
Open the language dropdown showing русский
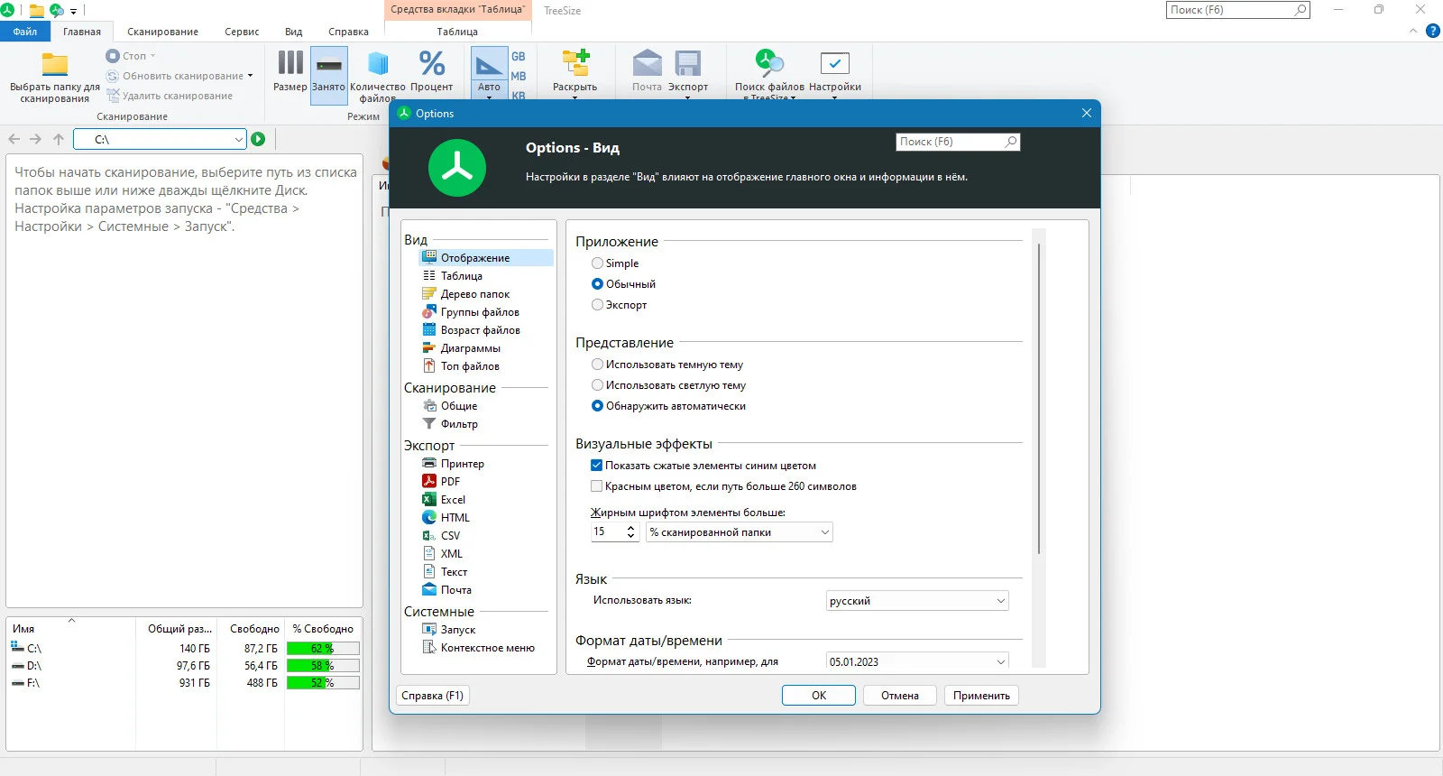pyautogui.click(x=917, y=601)
